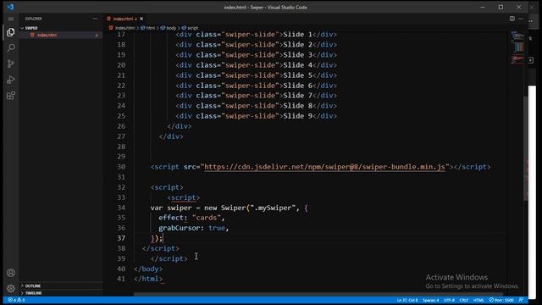This screenshot has height=305, width=542.
Task: Click the true value on line 36
Action: coord(217,228)
